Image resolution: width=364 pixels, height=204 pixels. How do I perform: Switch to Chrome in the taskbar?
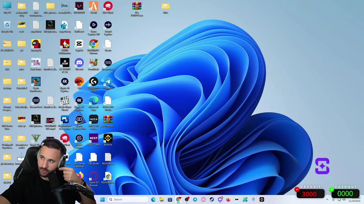pos(178,199)
